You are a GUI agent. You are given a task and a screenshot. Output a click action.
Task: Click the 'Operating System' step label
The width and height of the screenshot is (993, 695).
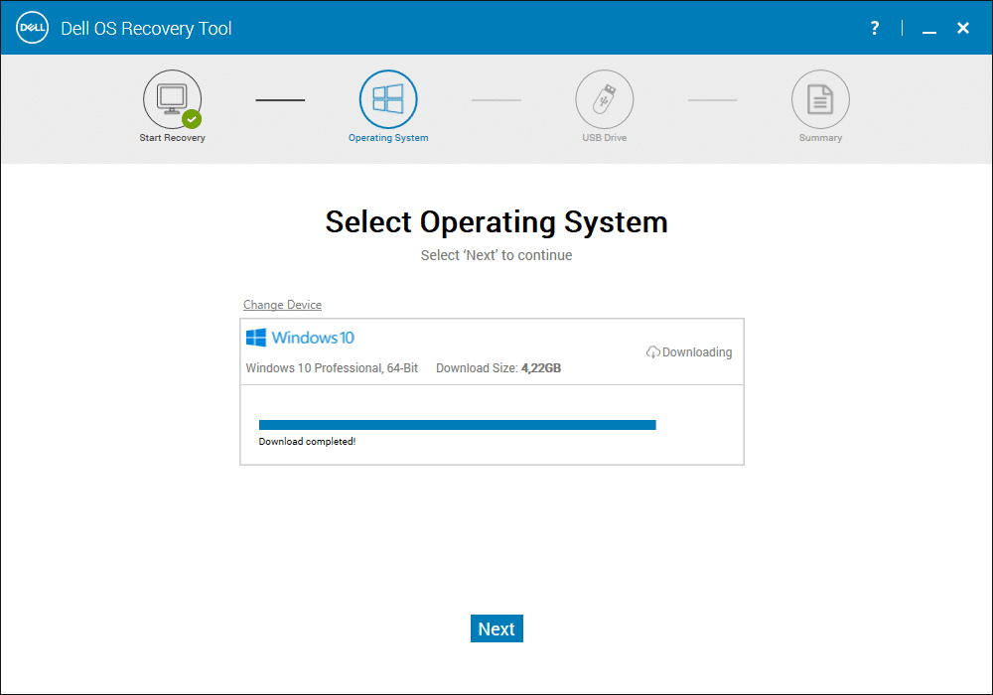click(x=388, y=137)
